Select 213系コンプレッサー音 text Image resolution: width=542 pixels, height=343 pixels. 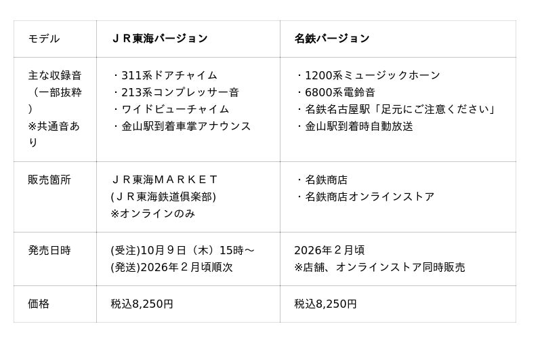coord(175,92)
